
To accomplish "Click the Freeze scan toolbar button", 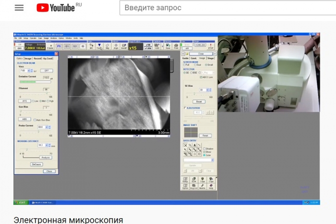I will point(50,47).
